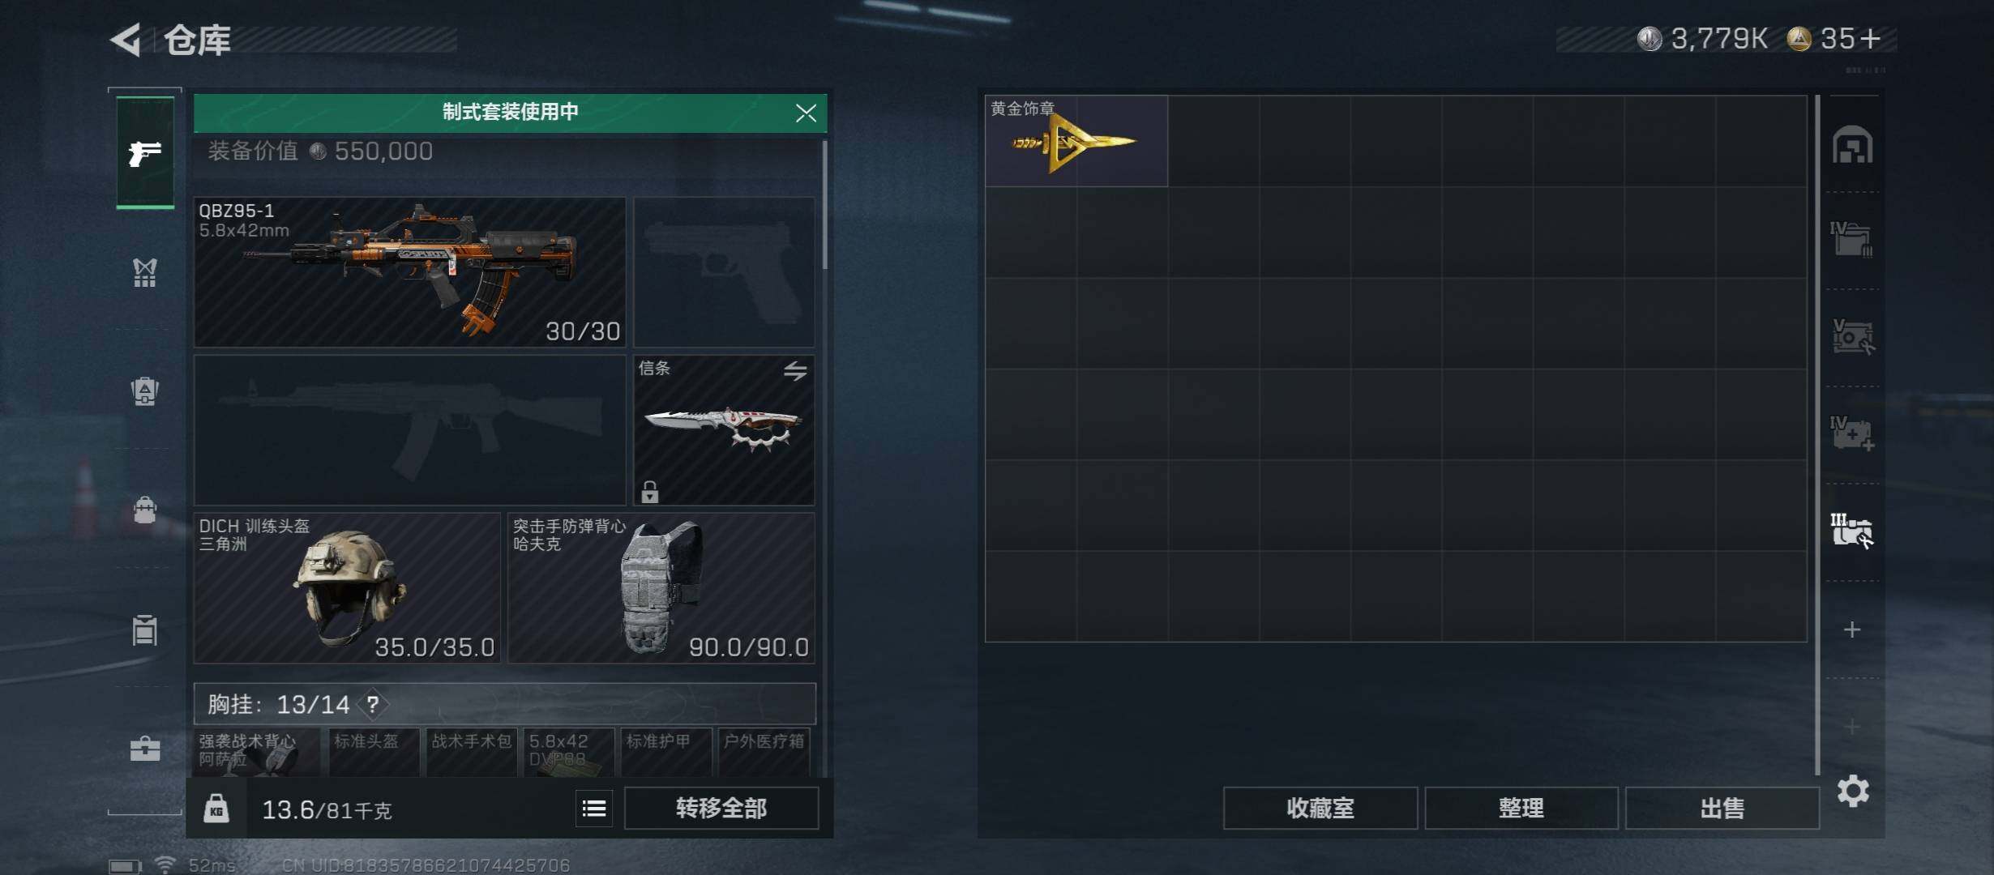Select the QBZ95-1 rifle slot
Screen dimensions: 1994x875
(x=409, y=272)
